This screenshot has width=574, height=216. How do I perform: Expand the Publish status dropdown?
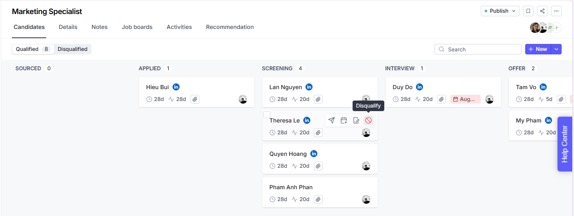(x=500, y=11)
